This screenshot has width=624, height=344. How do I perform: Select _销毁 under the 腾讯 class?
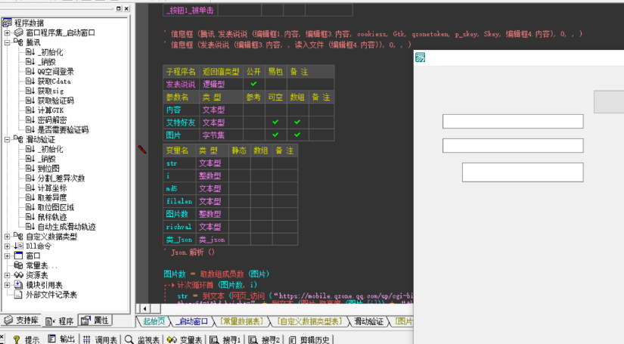[x=47, y=62]
